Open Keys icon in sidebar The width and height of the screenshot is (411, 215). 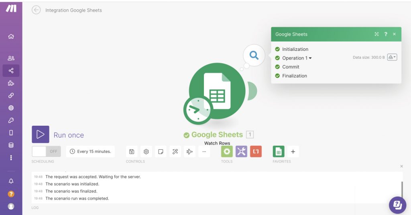(x=11, y=121)
